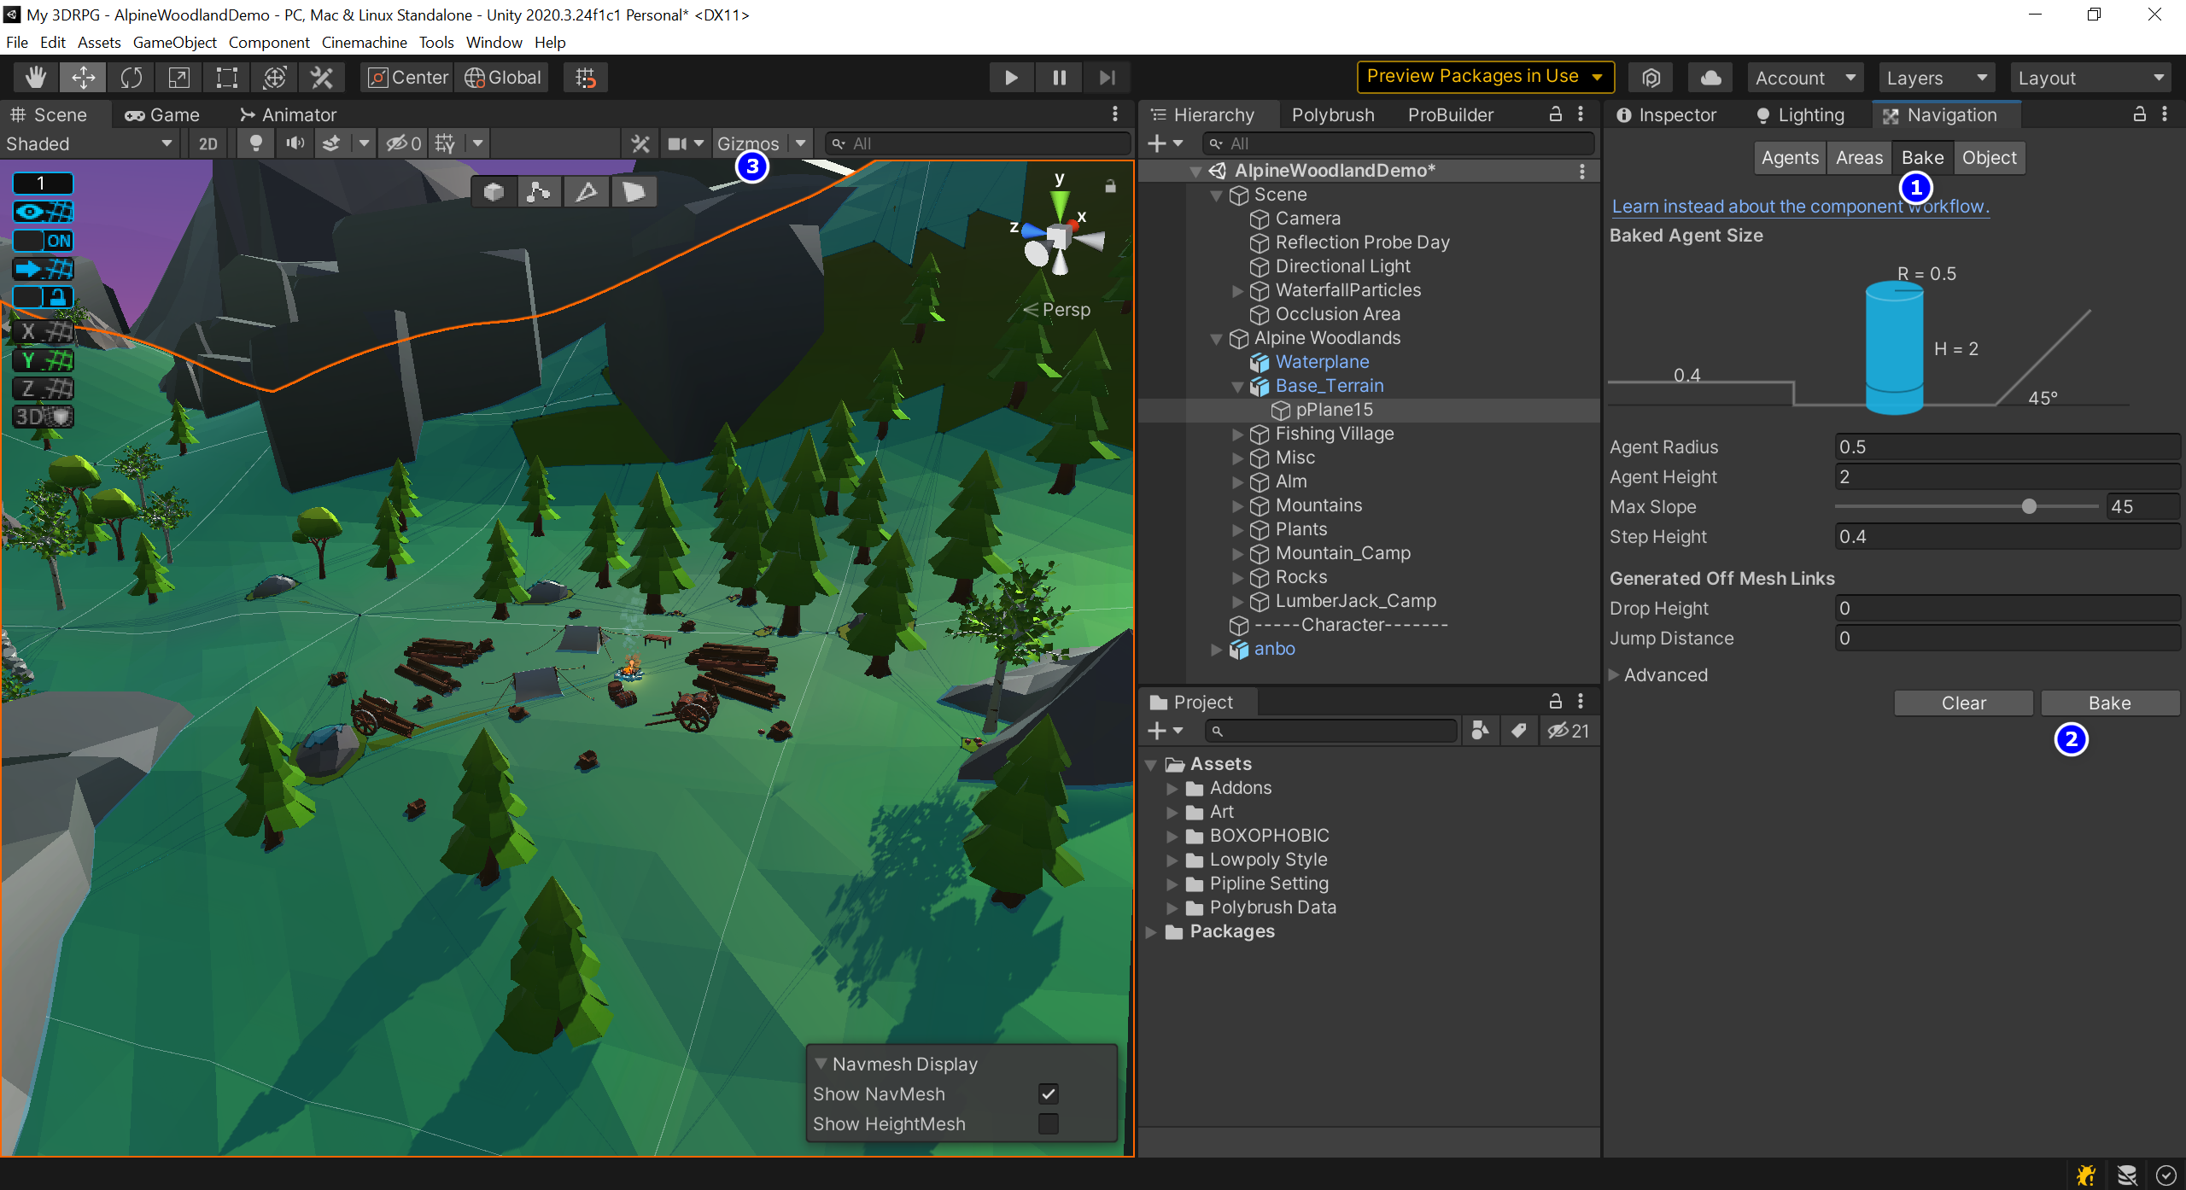2186x1190 pixels.
Task: Open Account dropdown
Action: click(1805, 78)
